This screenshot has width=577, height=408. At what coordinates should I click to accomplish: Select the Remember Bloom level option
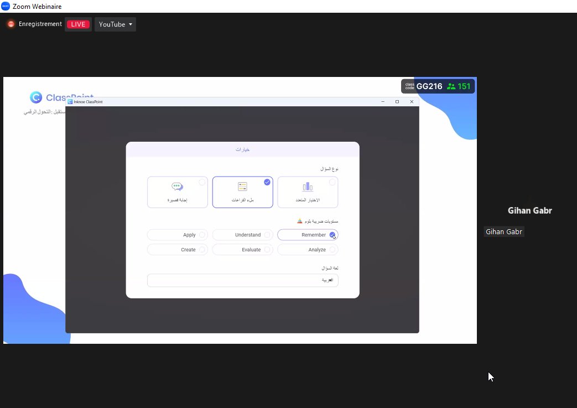(308, 235)
